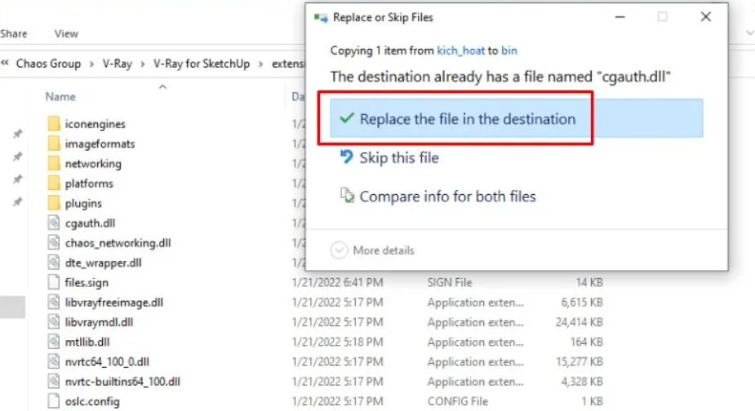This screenshot has height=411, width=755.
Task: Select the files.sign file icon
Action: pos(54,283)
